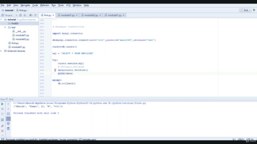This screenshot has height=144, width=257.
Task: Rerun 'first' with green play icon in Run panel
Action: click(x=2, y=104)
